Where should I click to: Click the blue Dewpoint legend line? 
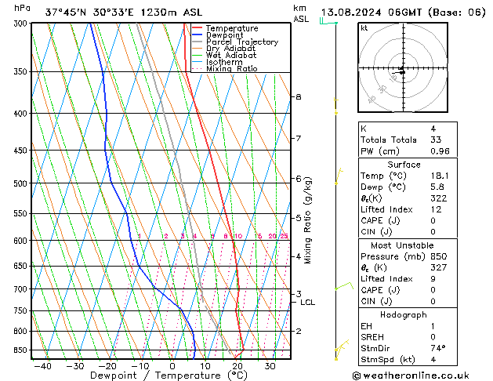tap(197, 35)
